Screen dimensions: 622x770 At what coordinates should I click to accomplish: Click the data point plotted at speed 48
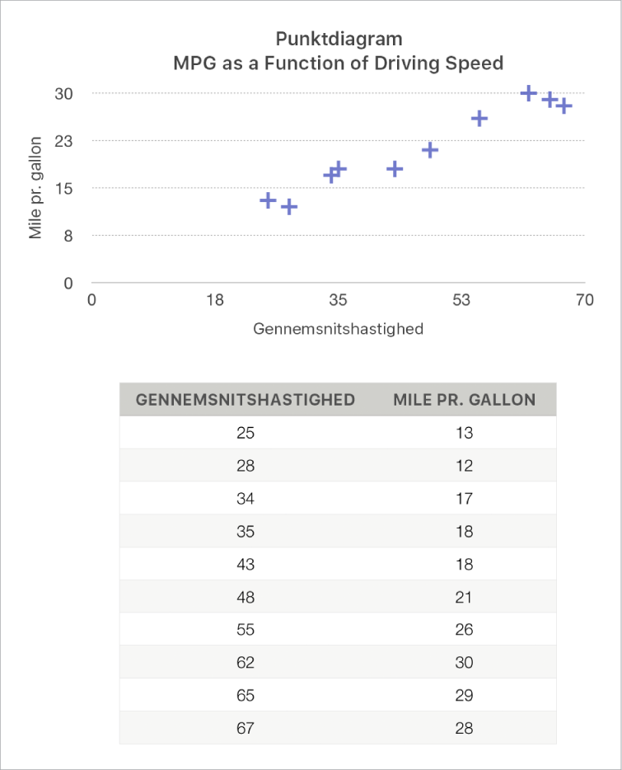pyautogui.click(x=430, y=150)
